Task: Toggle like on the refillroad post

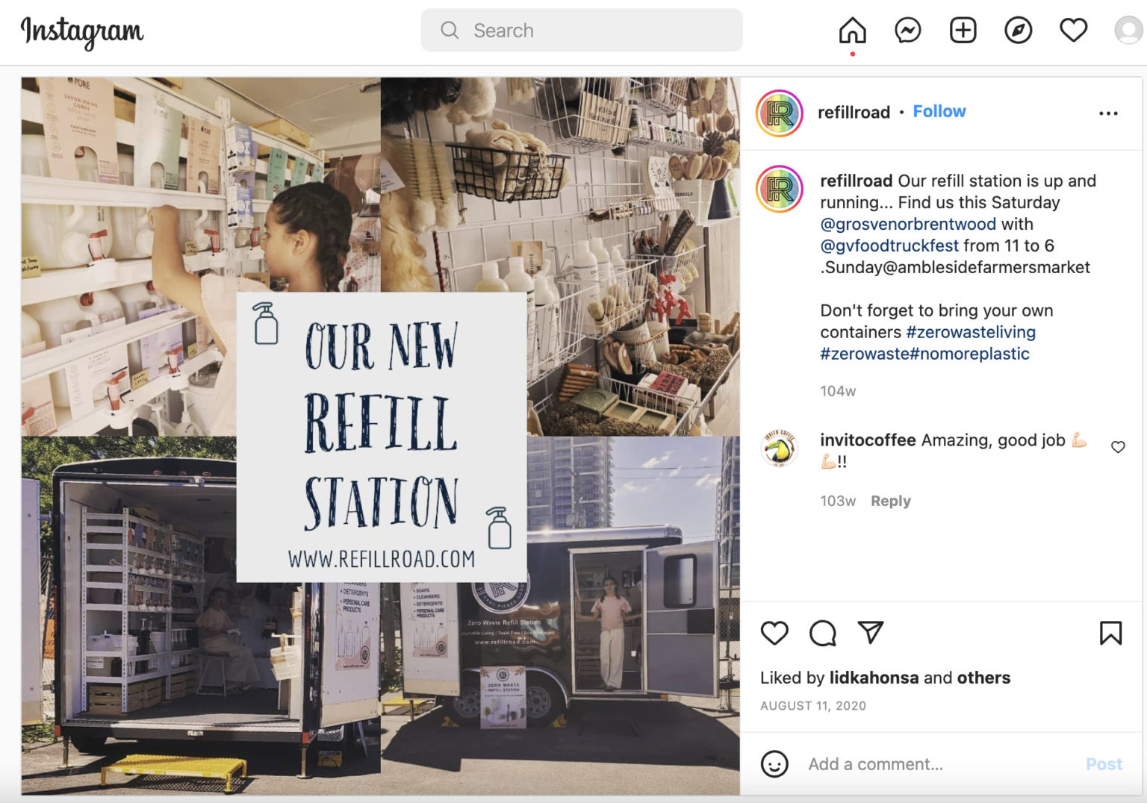Action: point(775,633)
